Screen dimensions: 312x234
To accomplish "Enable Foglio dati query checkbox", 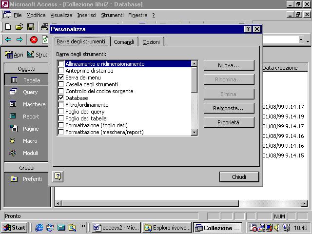I will [61, 112].
